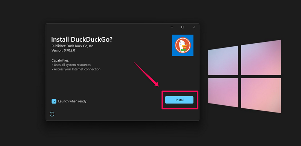Image resolution: width=301 pixels, height=146 pixels.
Task: Click the "Capabilities:" label
Action: coord(60,60)
